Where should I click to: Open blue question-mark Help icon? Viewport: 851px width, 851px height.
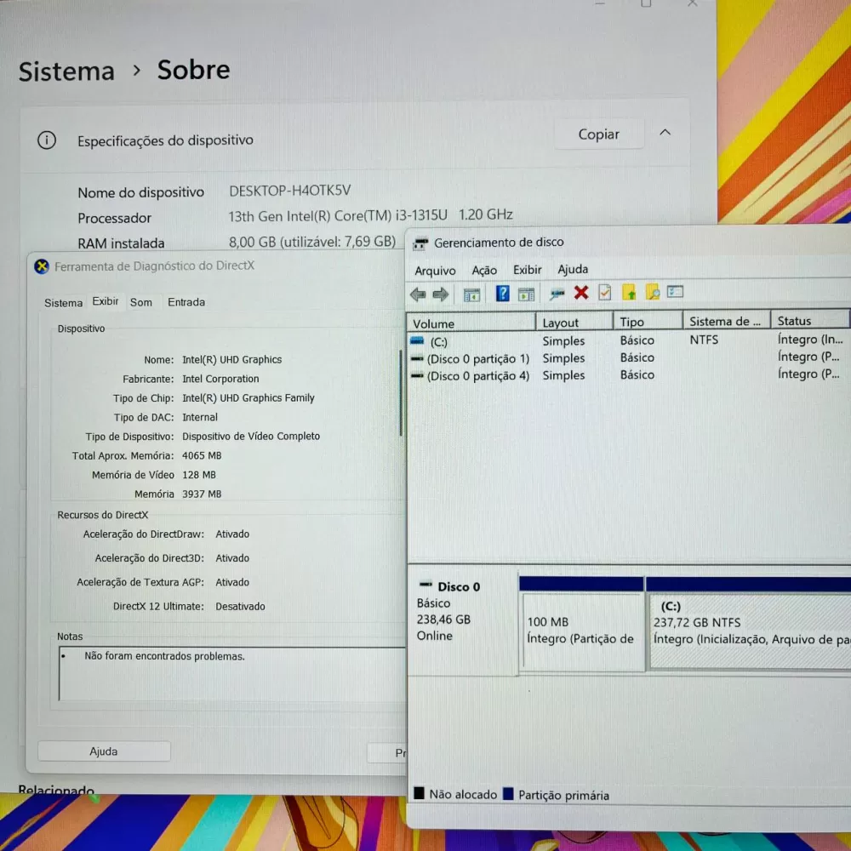[x=503, y=294]
